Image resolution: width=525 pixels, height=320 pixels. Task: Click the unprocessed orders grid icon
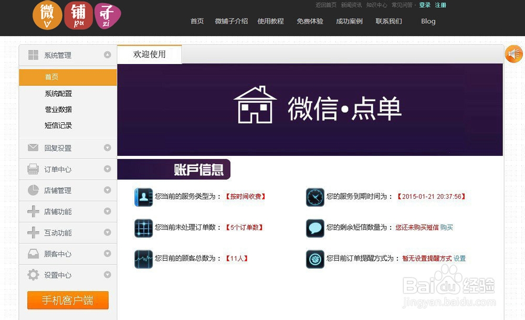[x=144, y=228]
